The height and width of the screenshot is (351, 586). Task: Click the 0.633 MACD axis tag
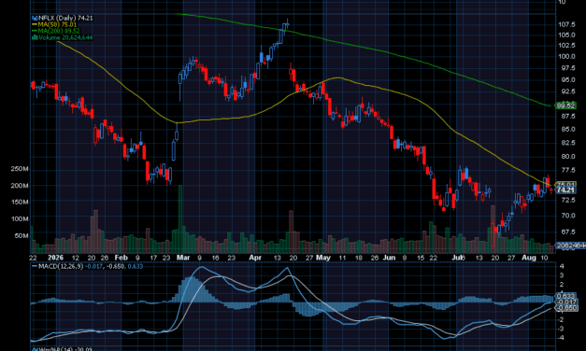point(566,296)
